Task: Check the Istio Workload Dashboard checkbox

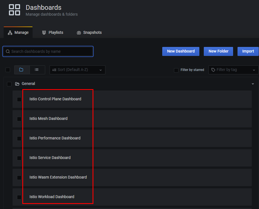Action: pyautogui.click(x=19, y=197)
